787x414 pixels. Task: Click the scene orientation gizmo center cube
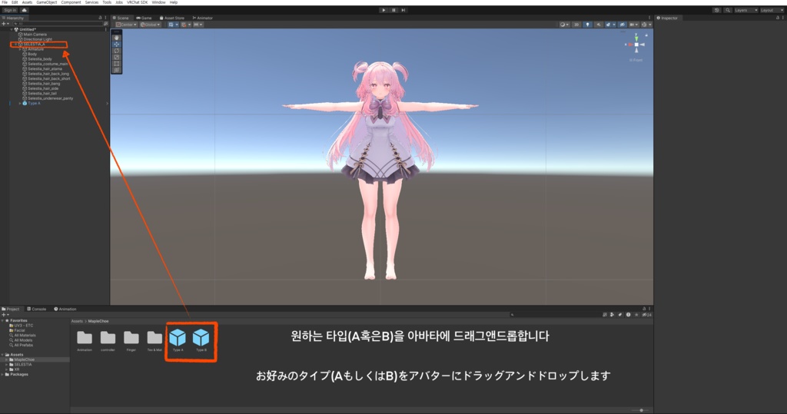pos(636,45)
